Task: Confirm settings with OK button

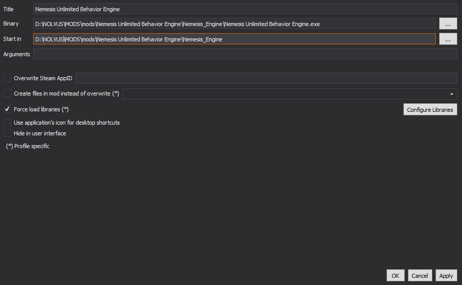Action: point(396,276)
